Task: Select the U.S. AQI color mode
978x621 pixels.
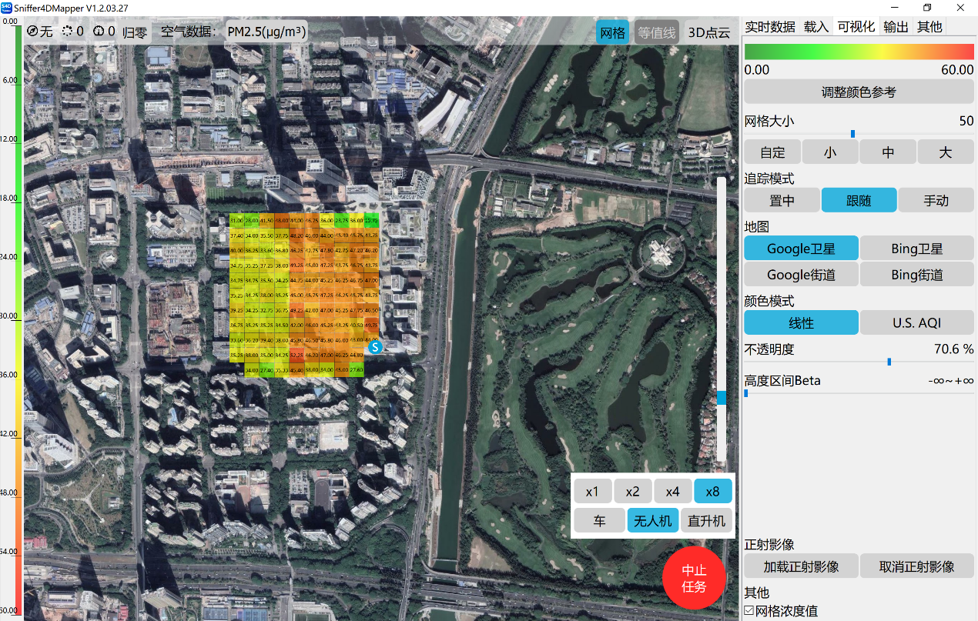Action: tap(916, 323)
